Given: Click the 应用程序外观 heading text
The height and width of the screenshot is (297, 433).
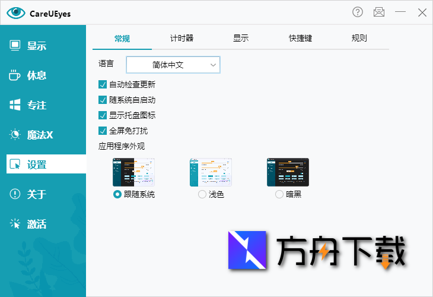Looking at the screenshot, I should [122, 146].
